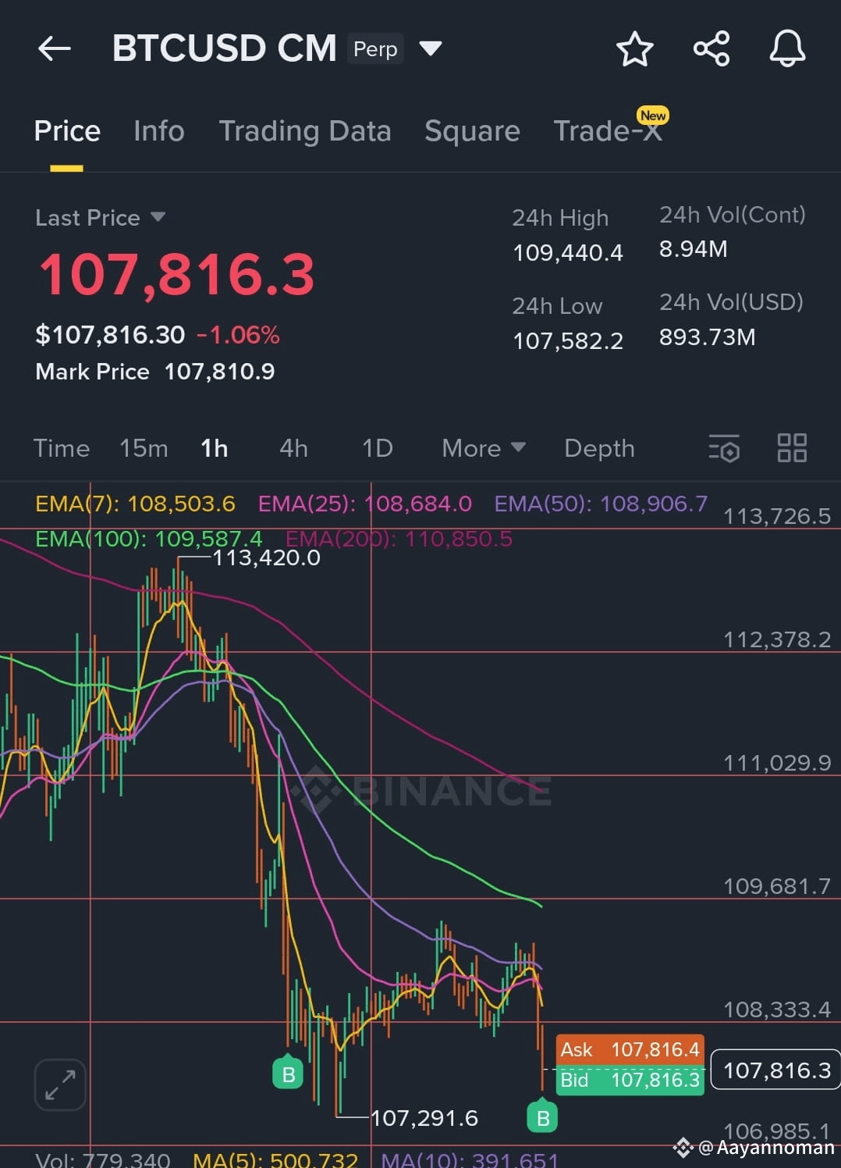The width and height of the screenshot is (841, 1168).
Task: Tap the share icon
Action: [711, 48]
